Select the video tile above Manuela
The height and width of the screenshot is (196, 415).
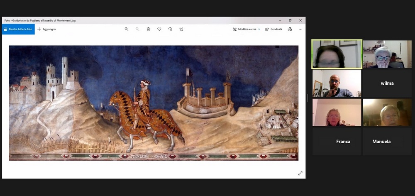pos(387,112)
